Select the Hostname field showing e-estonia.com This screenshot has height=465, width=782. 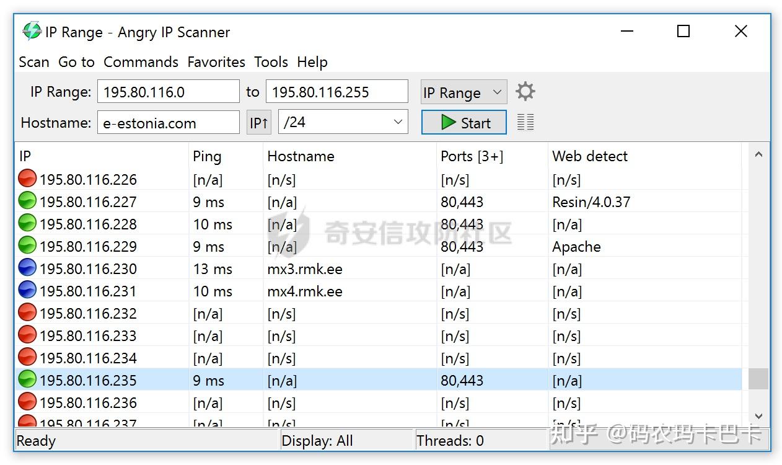tap(168, 122)
